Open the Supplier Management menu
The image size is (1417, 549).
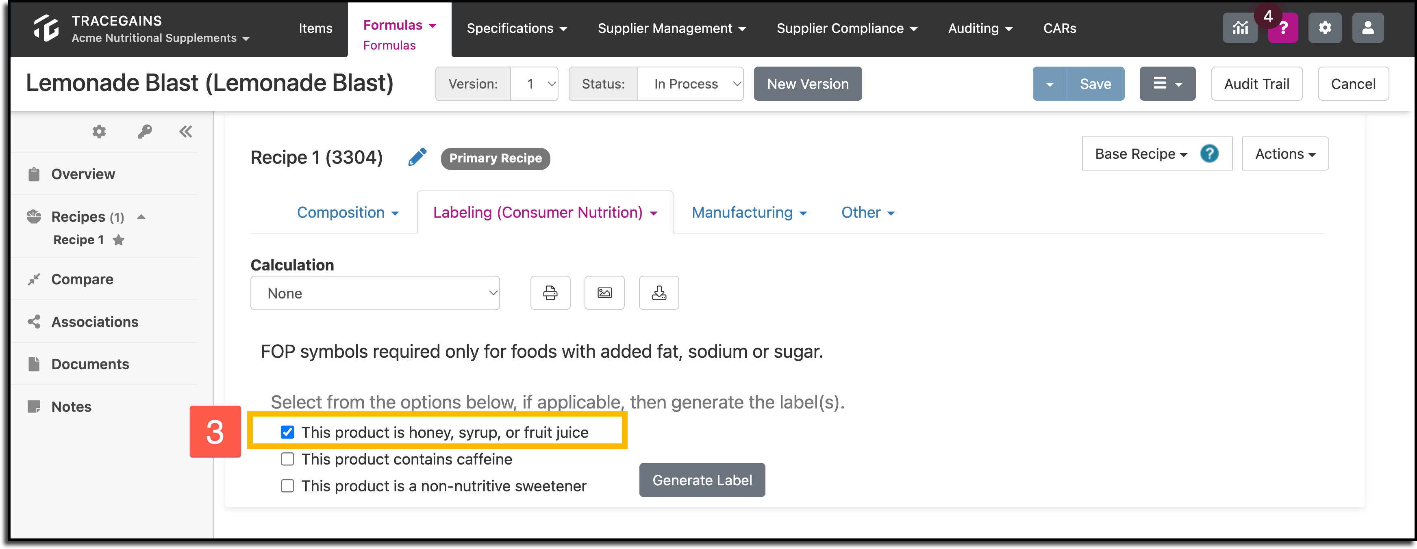coord(672,28)
